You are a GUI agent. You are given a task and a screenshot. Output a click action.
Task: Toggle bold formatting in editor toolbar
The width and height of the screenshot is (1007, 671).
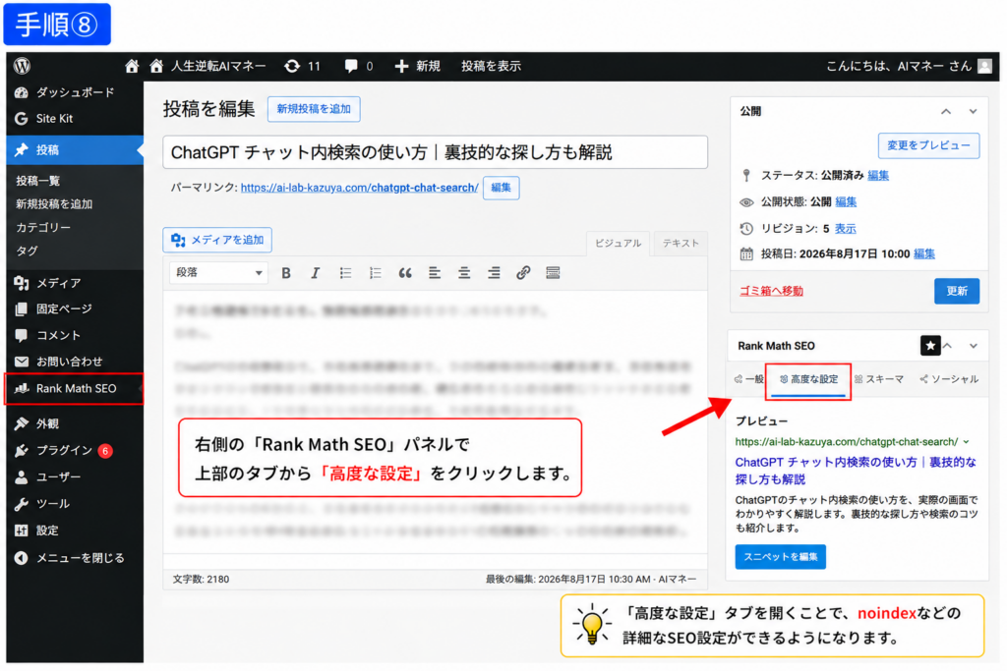286,273
